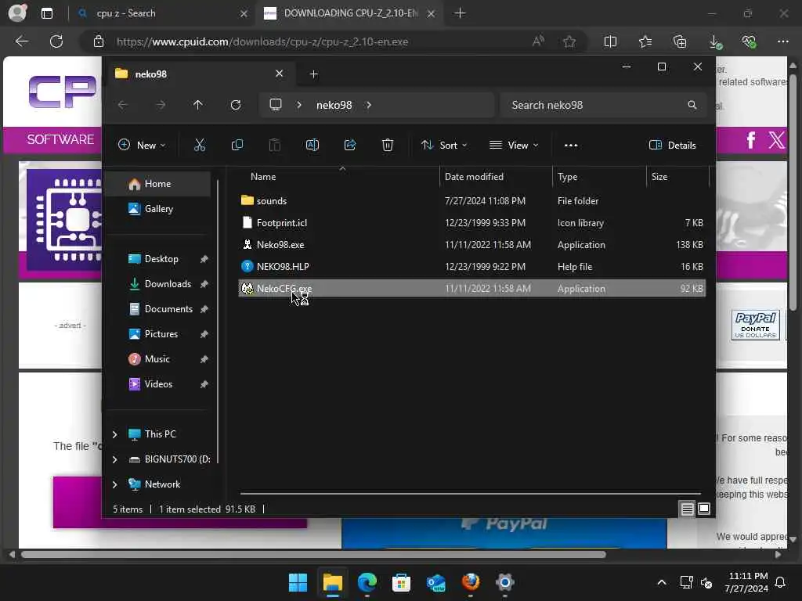Click the Edge back arrow button
The height and width of the screenshot is (601, 802).
[21, 41]
